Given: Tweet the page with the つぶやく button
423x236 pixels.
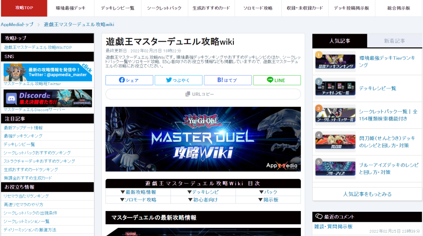Looking at the screenshot, I should [x=178, y=80].
